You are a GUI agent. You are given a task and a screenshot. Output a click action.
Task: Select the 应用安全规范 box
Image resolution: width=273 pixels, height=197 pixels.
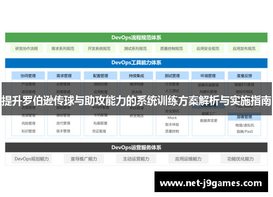click(207, 48)
